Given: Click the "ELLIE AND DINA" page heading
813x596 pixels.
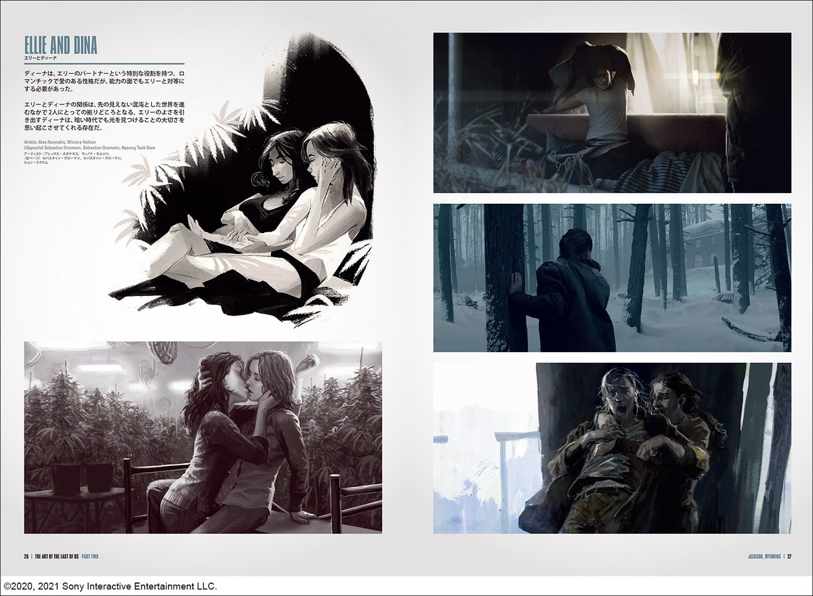Looking at the screenshot, I should pyautogui.click(x=60, y=45).
